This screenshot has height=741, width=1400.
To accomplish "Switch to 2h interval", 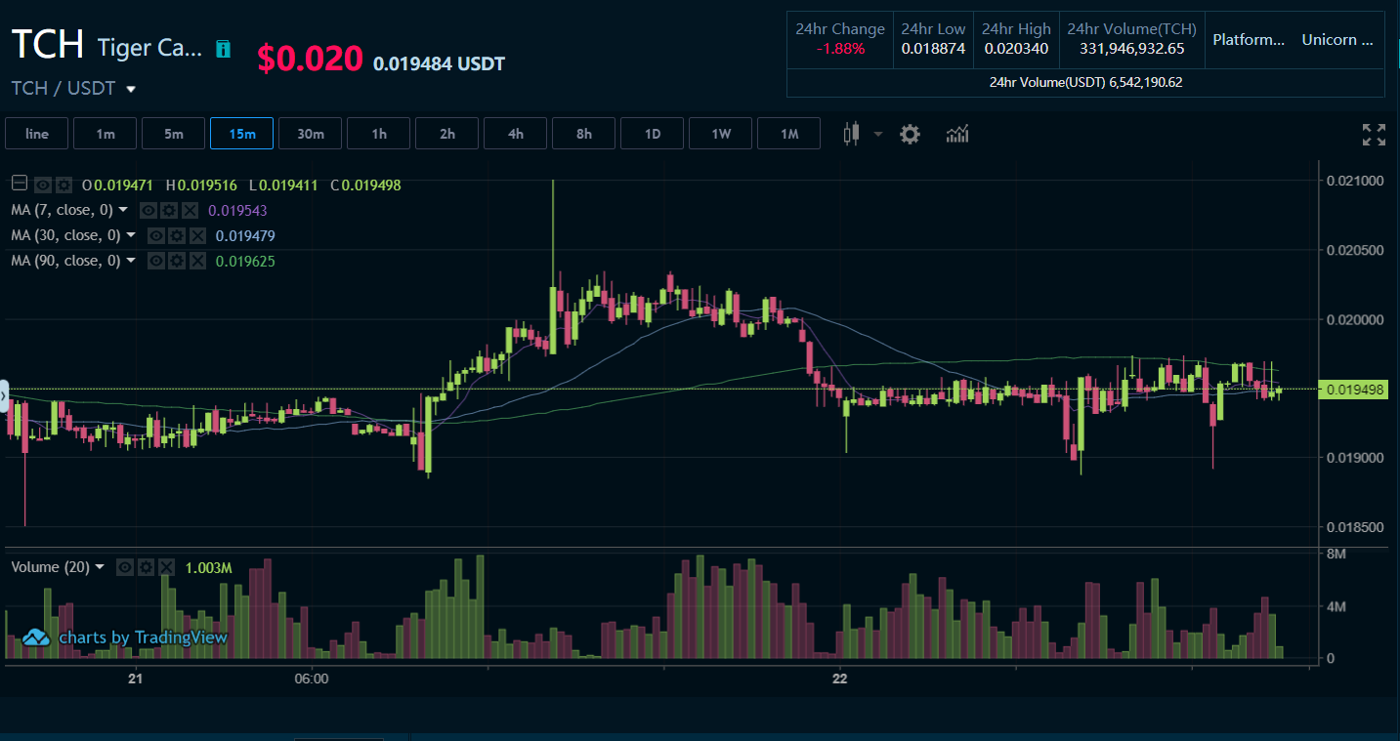I will click(x=447, y=134).
